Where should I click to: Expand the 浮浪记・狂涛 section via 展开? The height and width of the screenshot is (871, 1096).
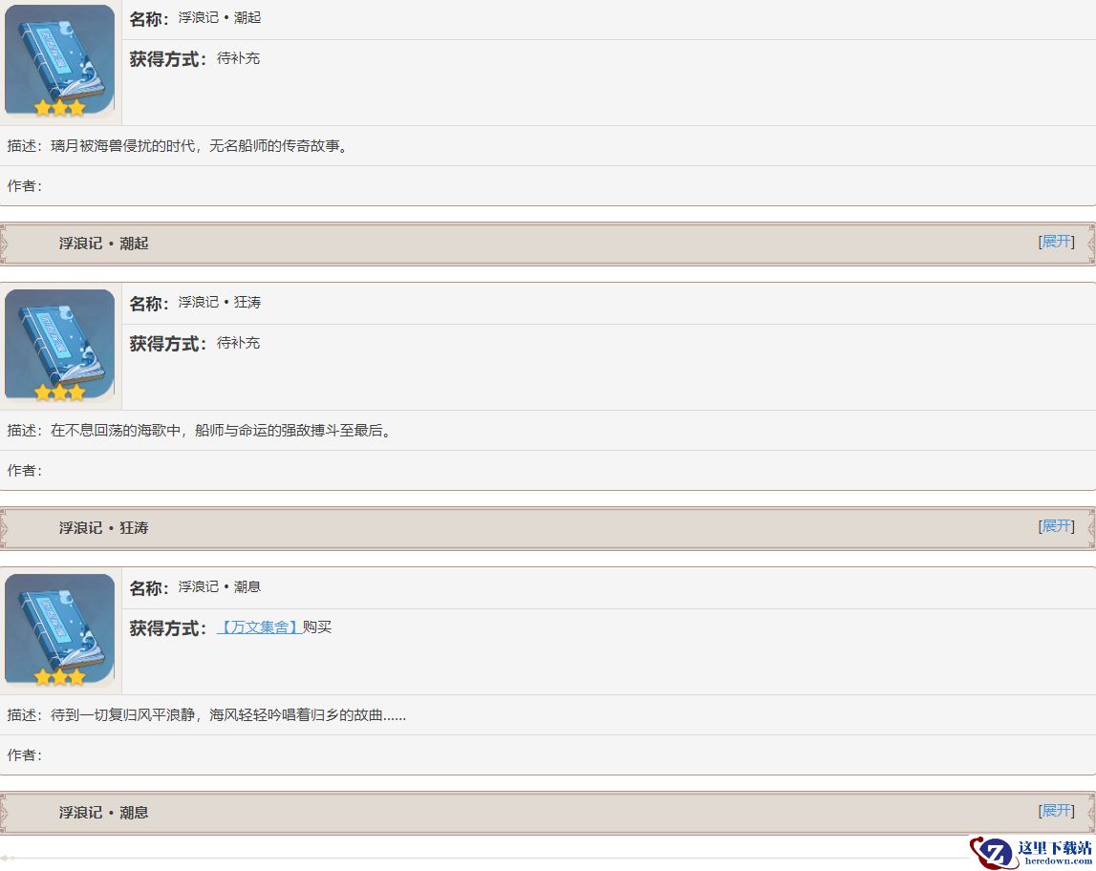tap(1056, 526)
